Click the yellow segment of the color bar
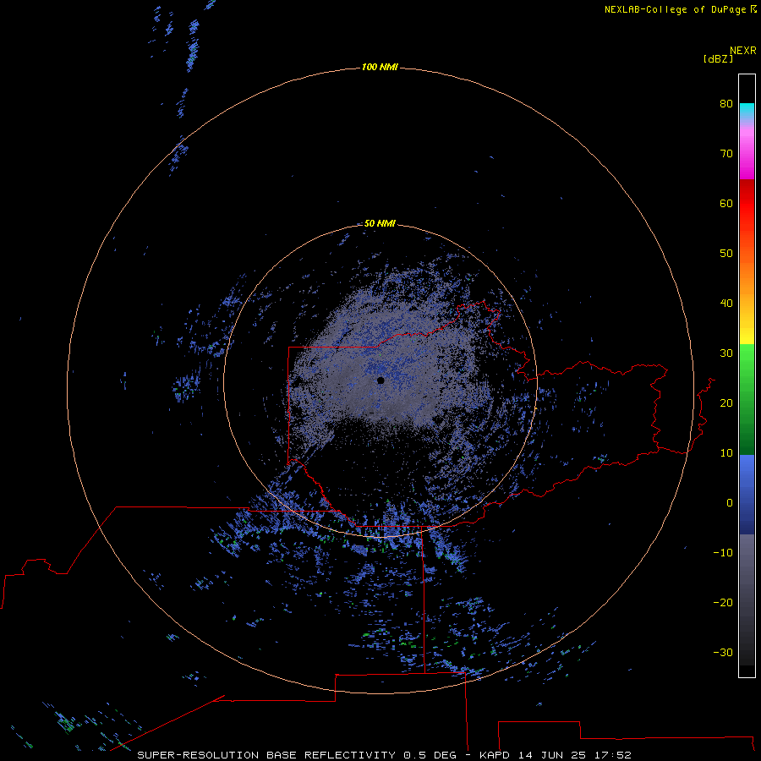This screenshot has width=761, height=761. (747, 335)
